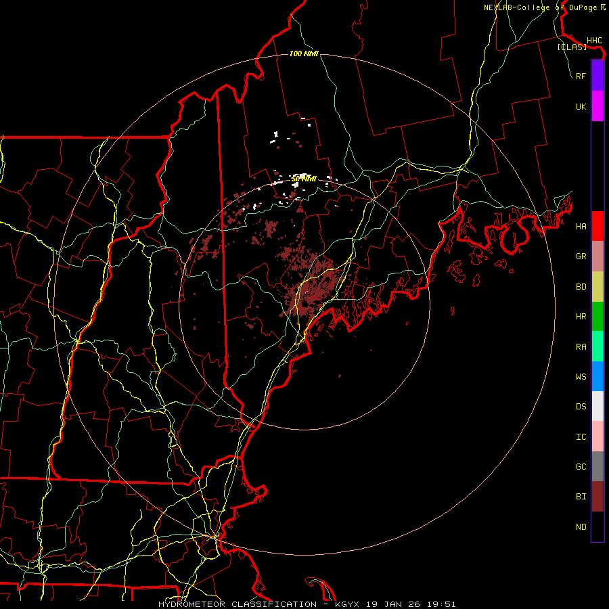609x609 pixels.
Task: Click the HYDROMETEOR CLASSIFICATION title text
Action: coord(238,604)
